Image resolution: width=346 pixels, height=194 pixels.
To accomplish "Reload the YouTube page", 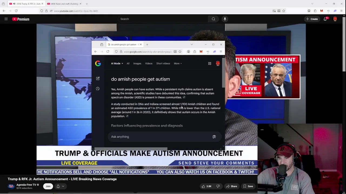I will point(16,11).
